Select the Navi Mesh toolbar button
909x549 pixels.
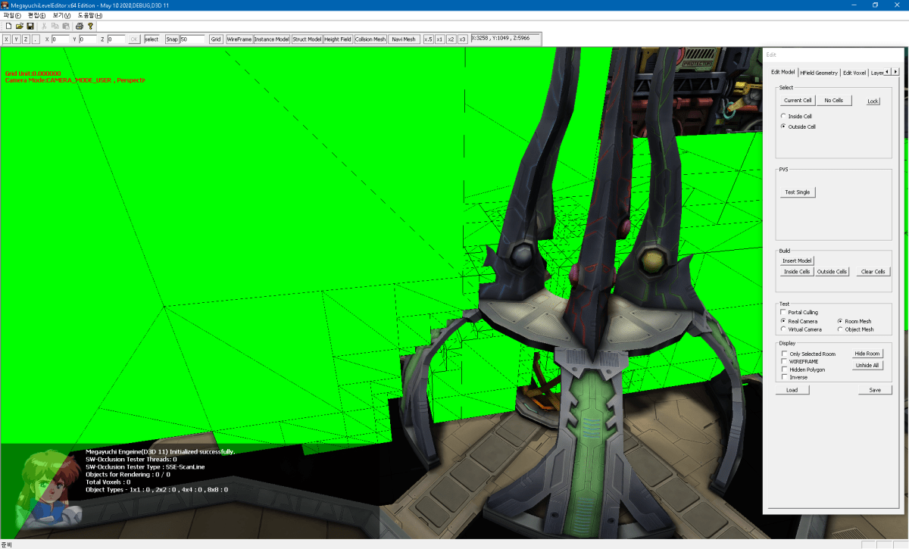[404, 39]
